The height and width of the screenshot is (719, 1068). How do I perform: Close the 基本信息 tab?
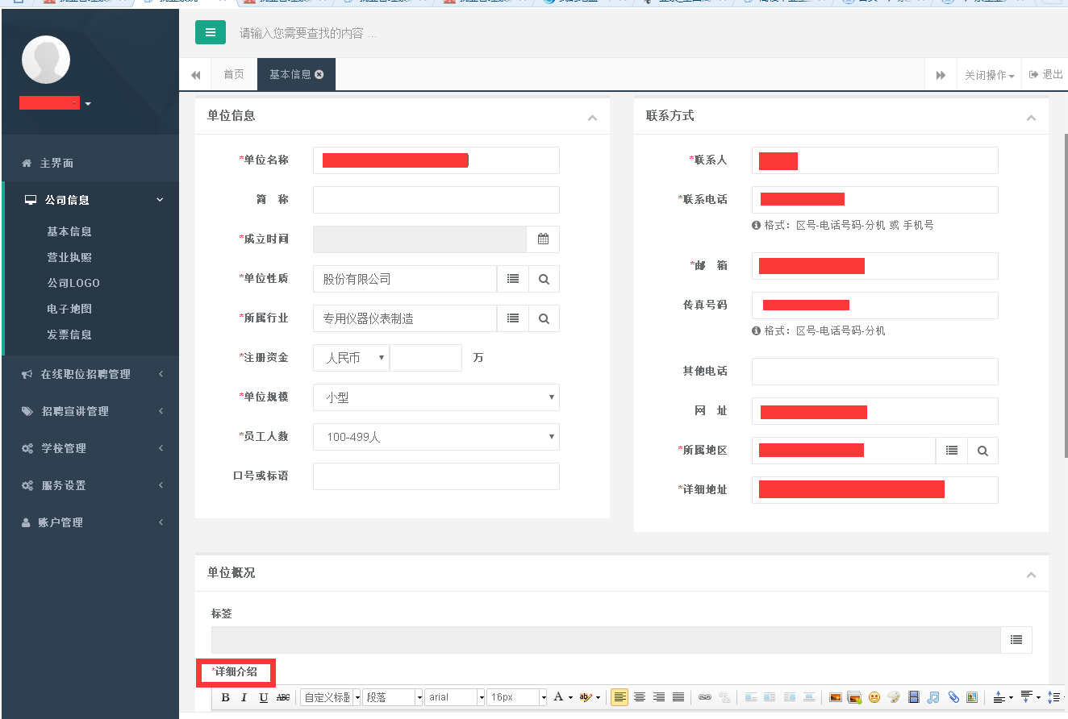(x=319, y=74)
